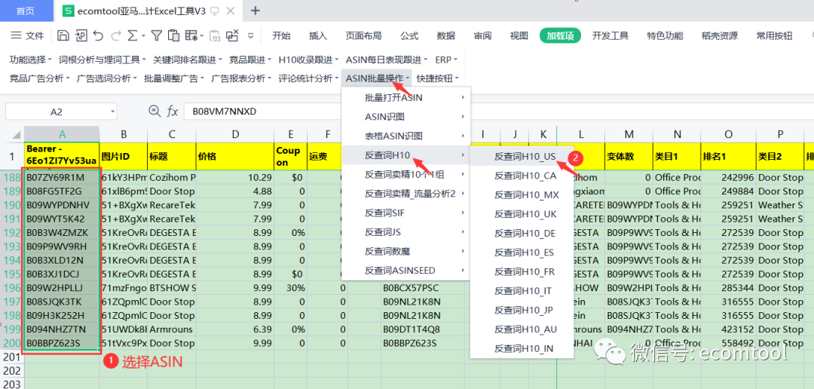Open the 数据 ribbon tab
Viewport: 814px width, 389px height.
[446, 36]
